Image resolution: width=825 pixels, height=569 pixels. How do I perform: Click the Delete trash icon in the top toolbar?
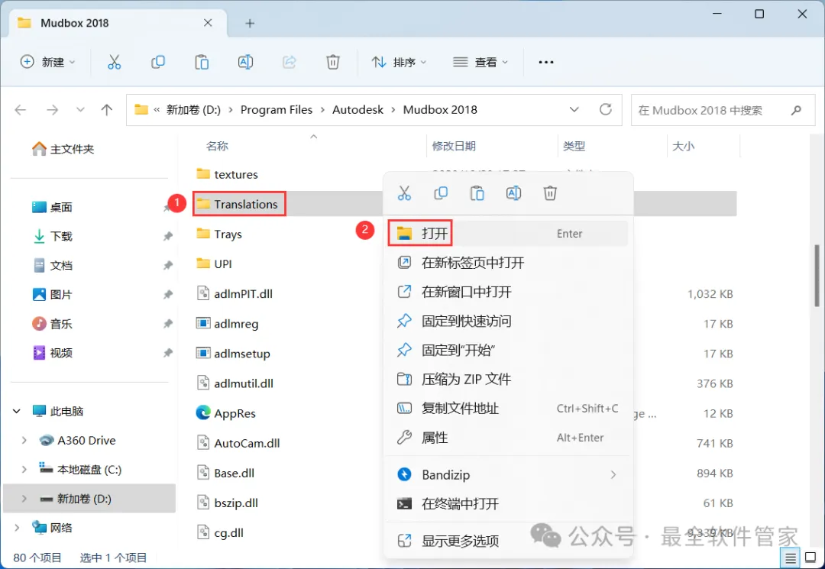tap(332, 62)
